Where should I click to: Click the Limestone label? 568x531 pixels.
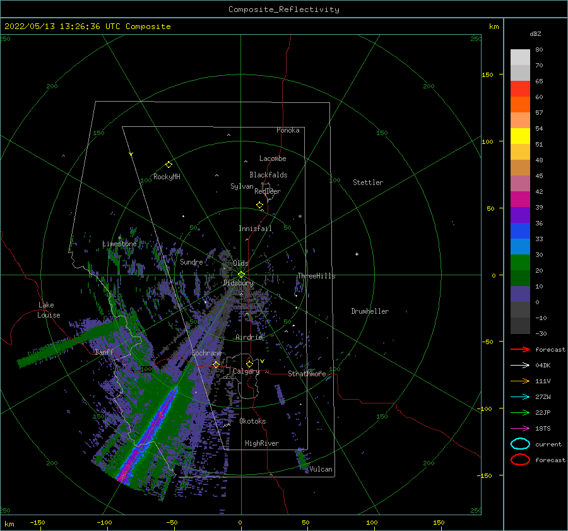119,244
